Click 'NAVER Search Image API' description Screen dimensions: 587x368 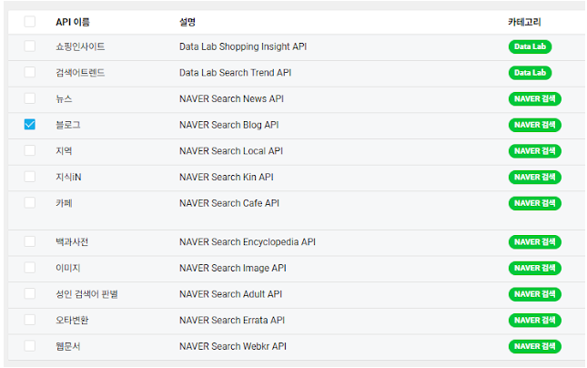[x=232, y=268]
